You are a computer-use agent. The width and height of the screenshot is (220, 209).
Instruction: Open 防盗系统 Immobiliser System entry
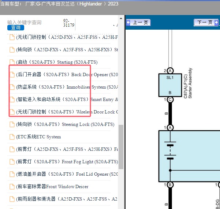coord(67,87)
